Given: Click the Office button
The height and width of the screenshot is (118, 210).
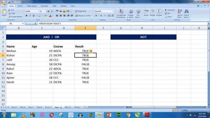Looking at the screenshot, I should click(x=3, y=3).
